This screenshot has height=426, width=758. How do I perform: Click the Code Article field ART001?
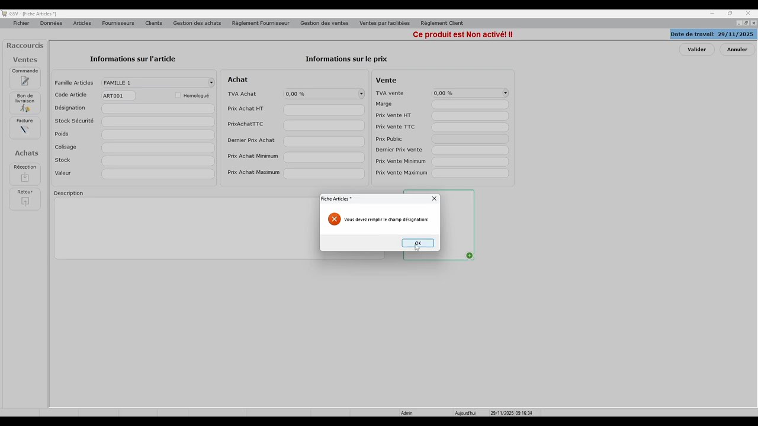[118, 95]
